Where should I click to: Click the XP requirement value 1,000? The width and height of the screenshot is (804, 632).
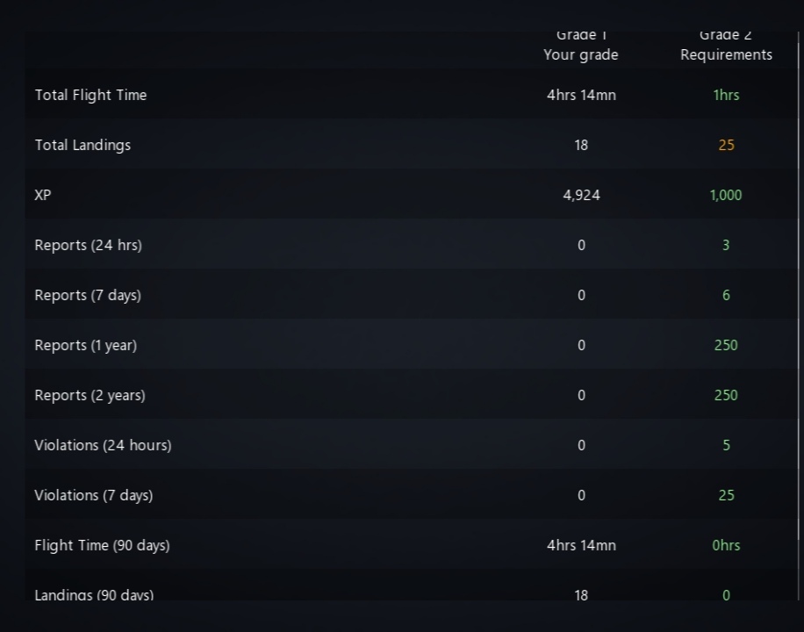(726, 195)
